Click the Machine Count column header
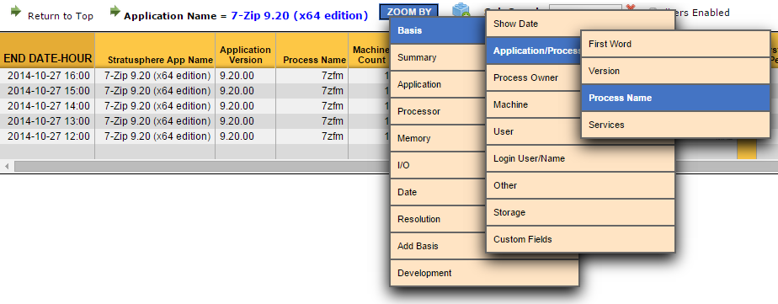This screenshot has height=304, width=778. [370, 50]
